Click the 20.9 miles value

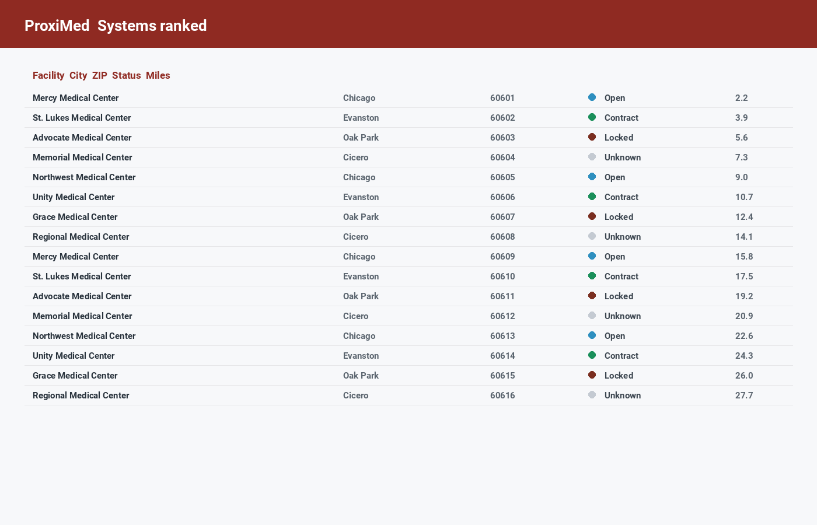(x=744, y=316)
